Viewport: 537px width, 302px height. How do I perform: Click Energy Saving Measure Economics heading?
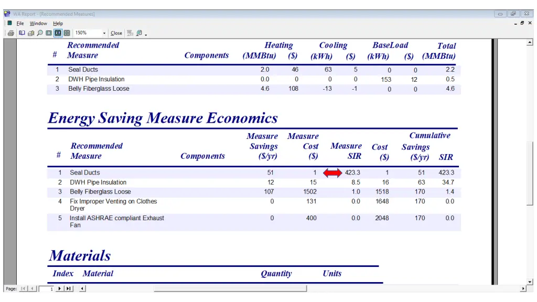(x=163, y=118)
